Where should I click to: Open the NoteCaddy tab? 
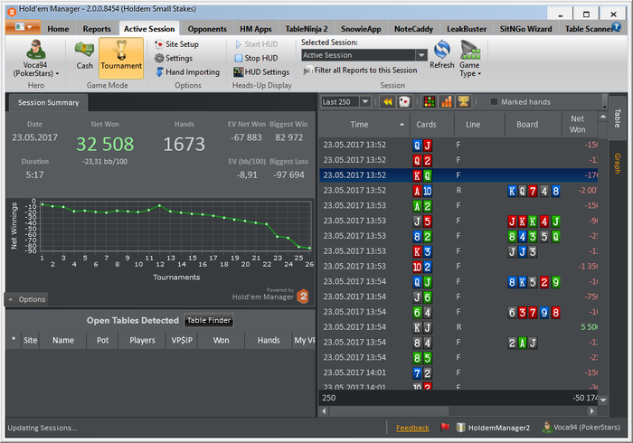pos(413,29)
